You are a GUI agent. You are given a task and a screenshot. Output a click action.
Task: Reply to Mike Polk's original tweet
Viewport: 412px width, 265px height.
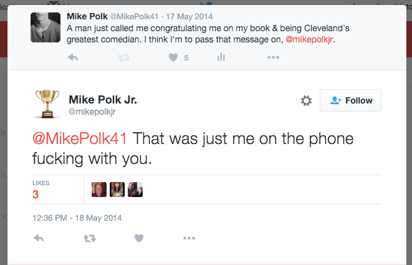(x=73, y=57)
